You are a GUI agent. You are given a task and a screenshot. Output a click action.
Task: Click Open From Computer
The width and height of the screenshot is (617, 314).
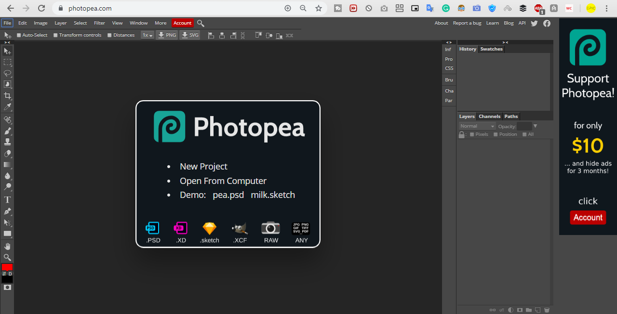point(223,181)
